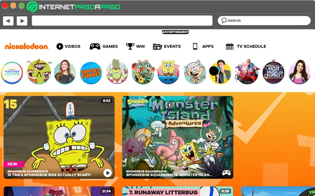315x196 pixels.
Task: Open the 21:34 duration video card
Action: [59, 191]
